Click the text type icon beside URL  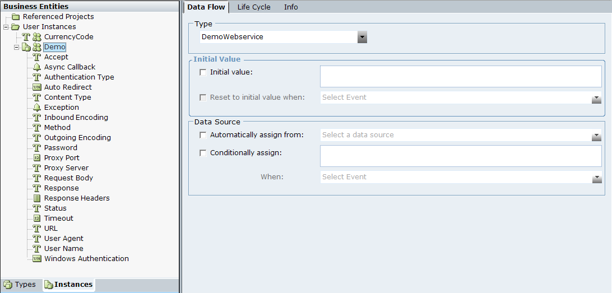click(37, 229)
